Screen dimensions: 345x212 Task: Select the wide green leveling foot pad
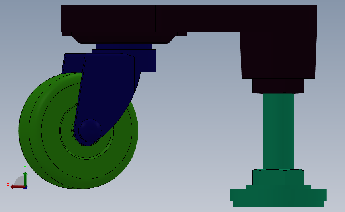(x=278, y=195)
